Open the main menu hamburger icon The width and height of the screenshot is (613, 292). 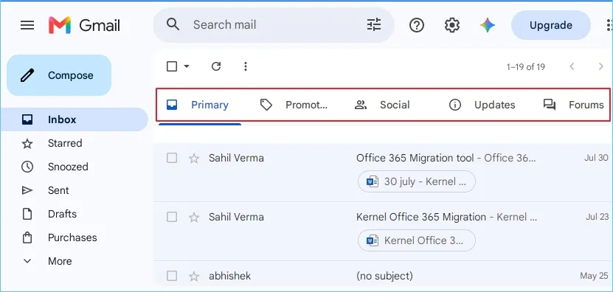click(x=27, y=25)
